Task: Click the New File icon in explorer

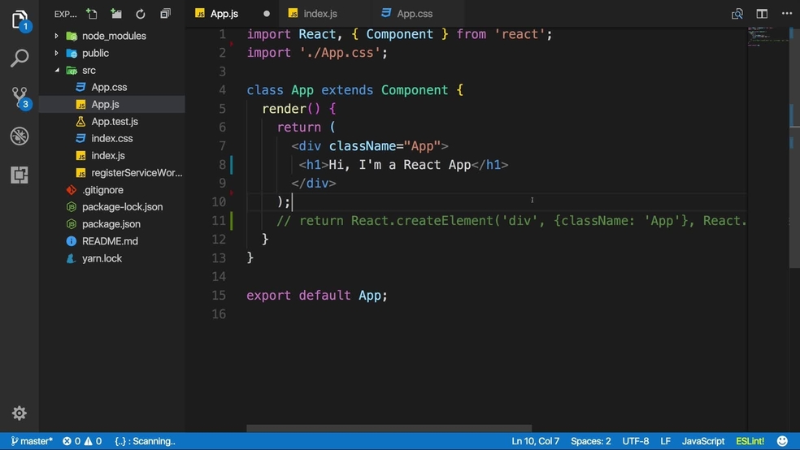Action: (92, 14)
